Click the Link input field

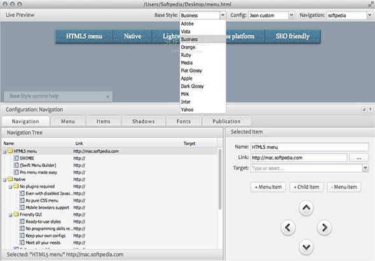pos(299,157)
